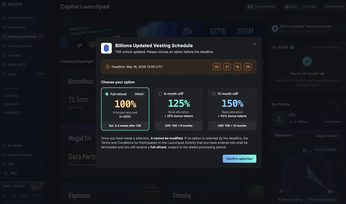Screen dimensions: 346x204
Task: Click the 0.00 points balance icon
Action: coord(287,7)
